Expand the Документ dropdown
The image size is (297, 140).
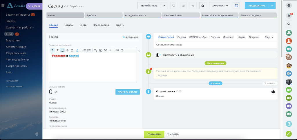(x=220, y=6)
